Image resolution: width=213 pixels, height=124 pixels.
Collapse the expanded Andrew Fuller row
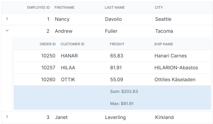point(7,31)
